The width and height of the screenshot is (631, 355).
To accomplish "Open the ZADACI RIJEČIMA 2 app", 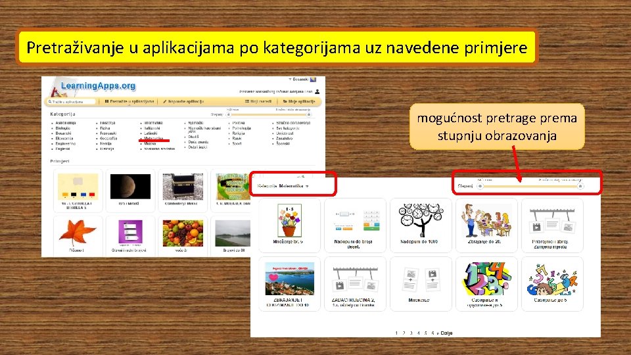I will pos(355,284).
